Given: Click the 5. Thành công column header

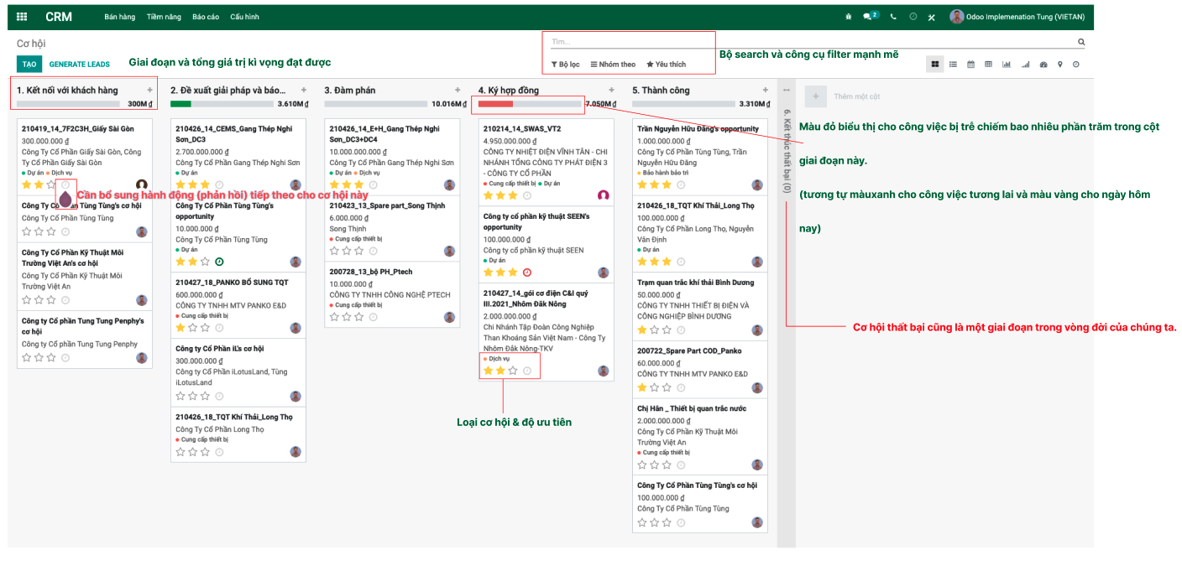Looking at the screenshot, I should pos(662,90).
